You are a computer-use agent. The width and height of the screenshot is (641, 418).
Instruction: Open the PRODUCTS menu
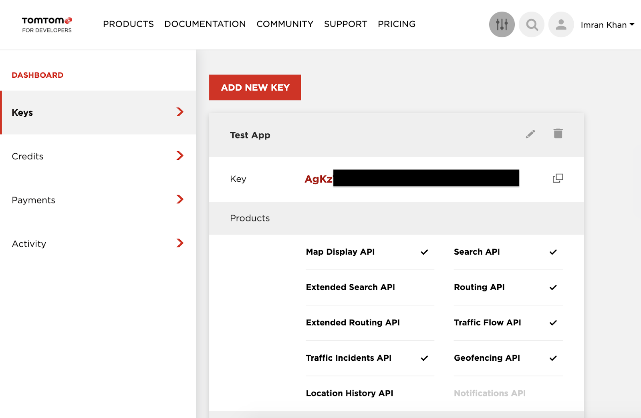128,24
